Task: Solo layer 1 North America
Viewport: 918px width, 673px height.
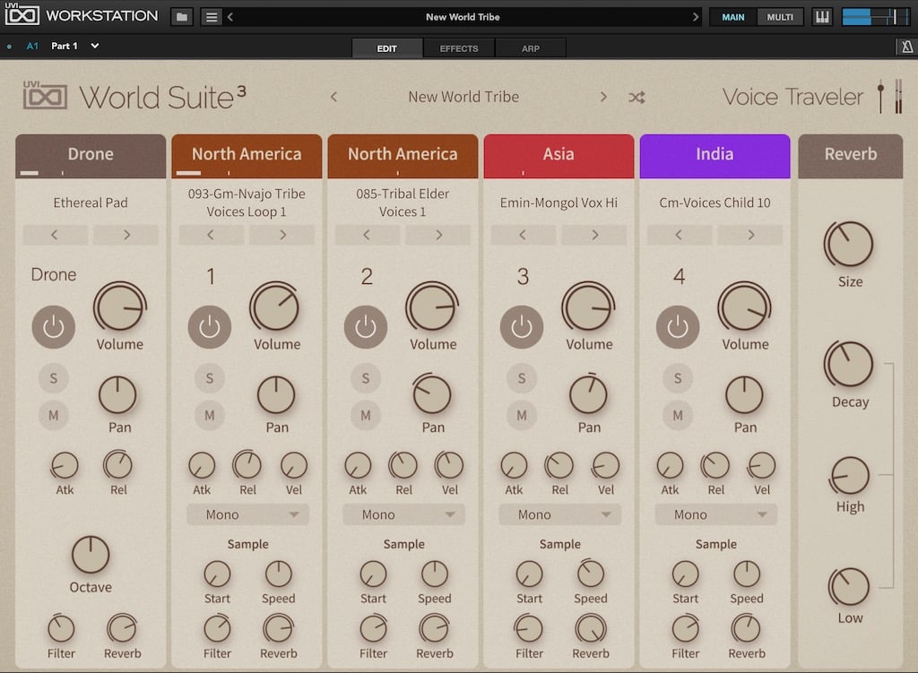Action: [x=210, y=378]
